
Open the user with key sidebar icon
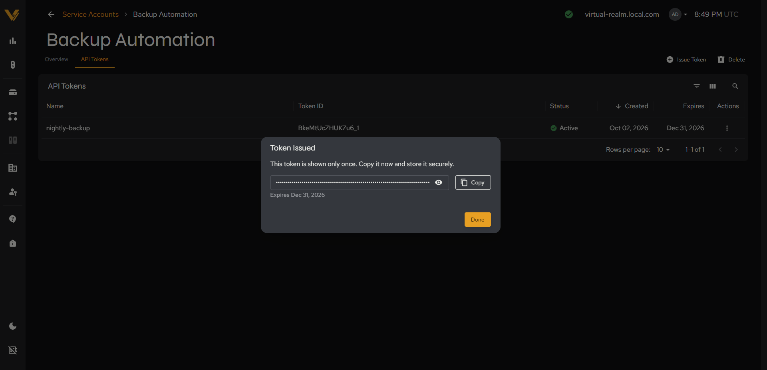coord(13,192)
